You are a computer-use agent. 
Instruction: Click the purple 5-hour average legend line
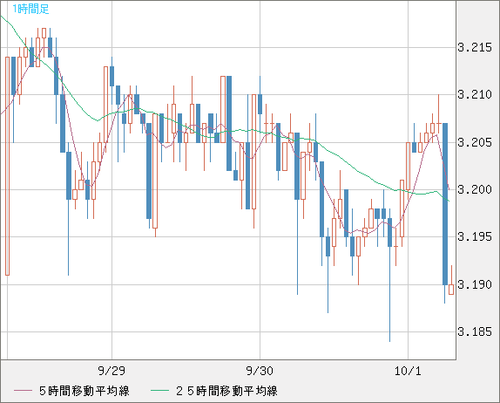[23, 391]
